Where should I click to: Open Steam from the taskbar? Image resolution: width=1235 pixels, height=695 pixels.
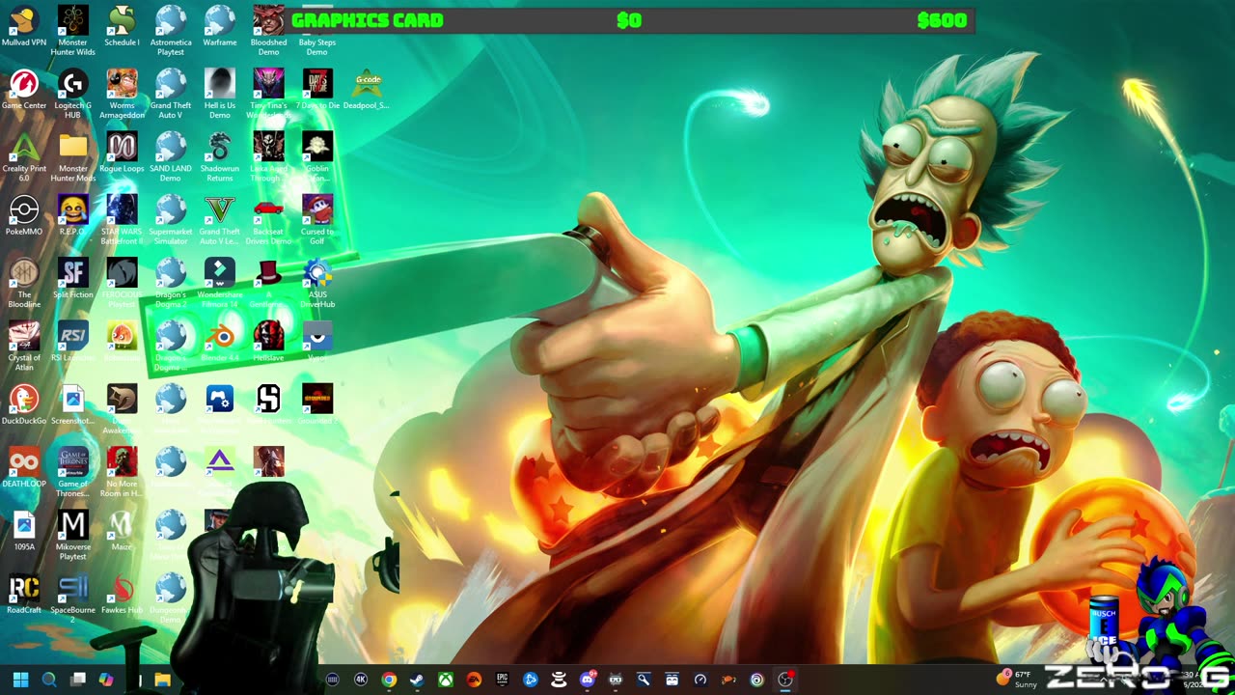(x=417, y=680)
